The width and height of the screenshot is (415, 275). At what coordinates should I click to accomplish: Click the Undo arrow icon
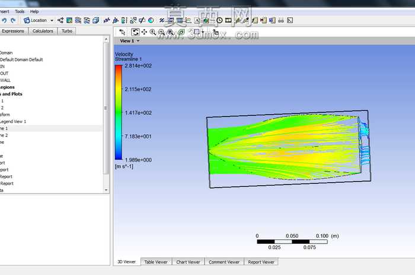pyautogui.click(x=4, y=20)
